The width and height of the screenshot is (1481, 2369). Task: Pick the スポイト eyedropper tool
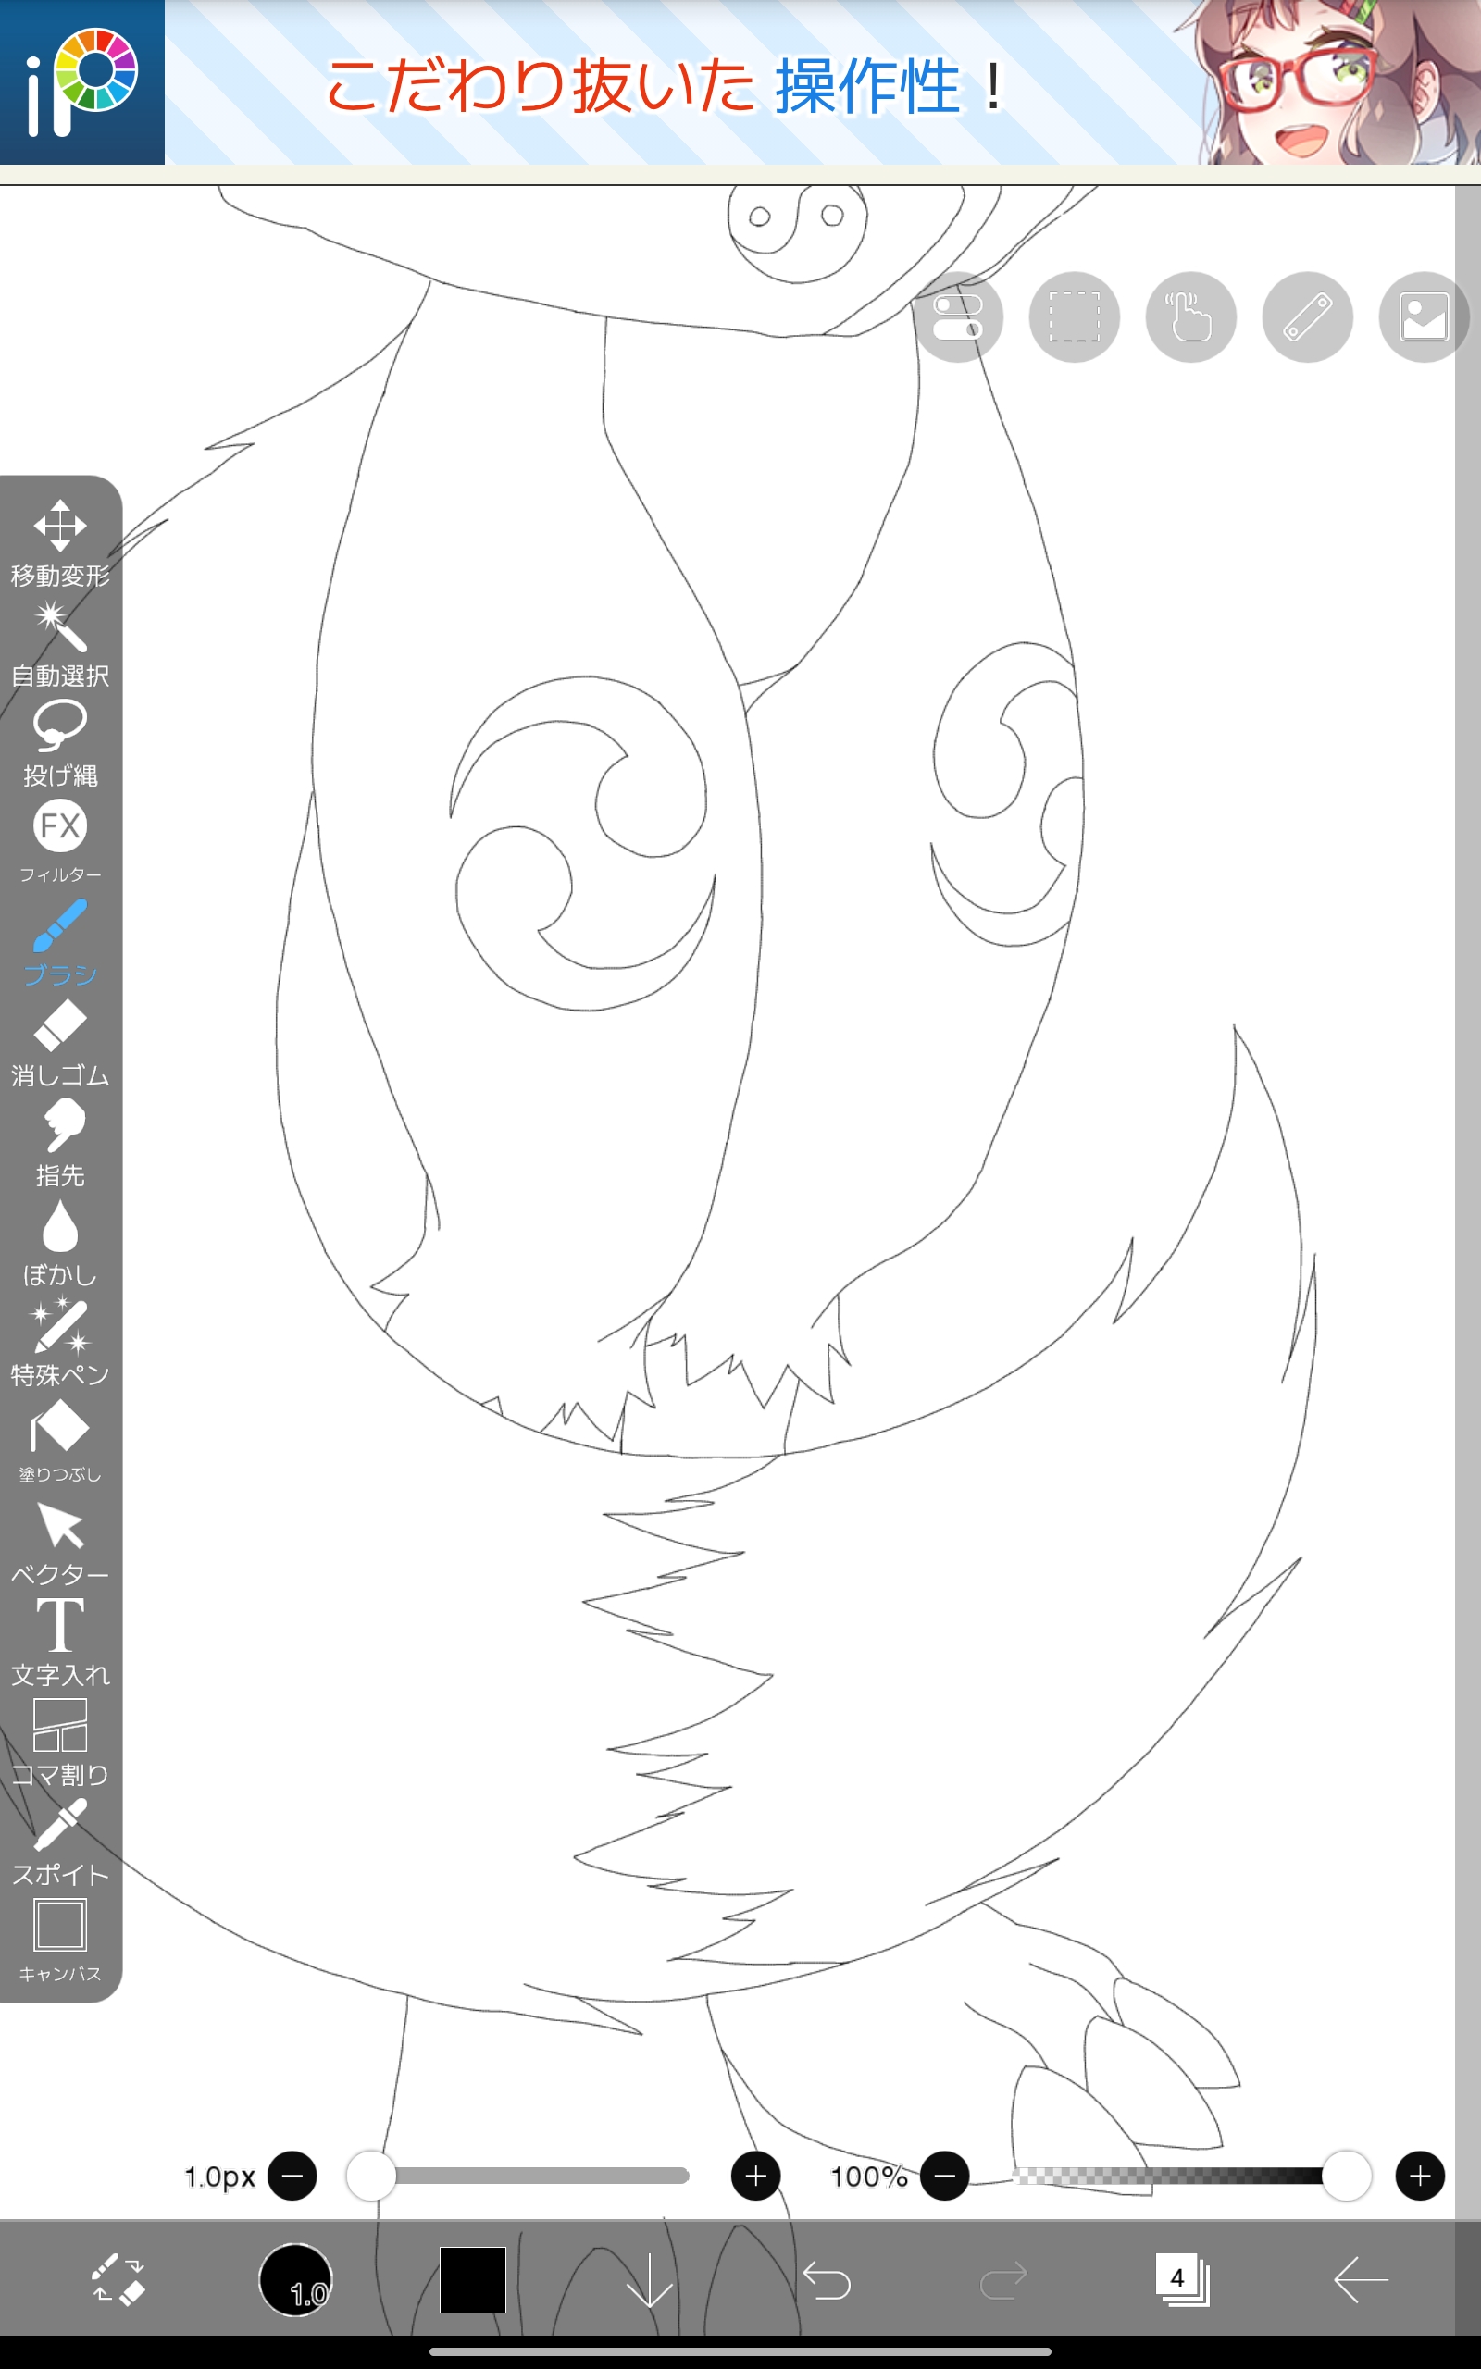click(60, 1841)
